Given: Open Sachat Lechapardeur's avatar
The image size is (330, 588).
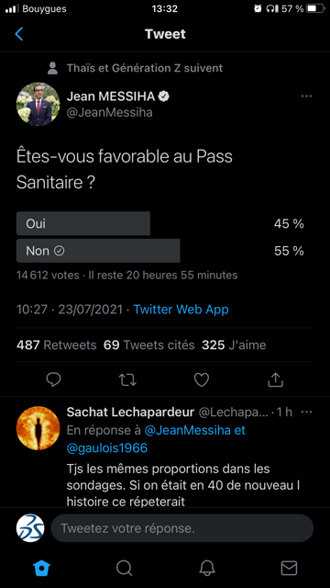Looking at the screenshot, I should [x=38, y=428].
